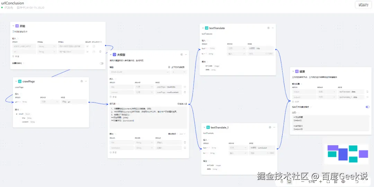Click the 结束 end node icon
This screenshot has height=187, width=374.
(297, 71)
